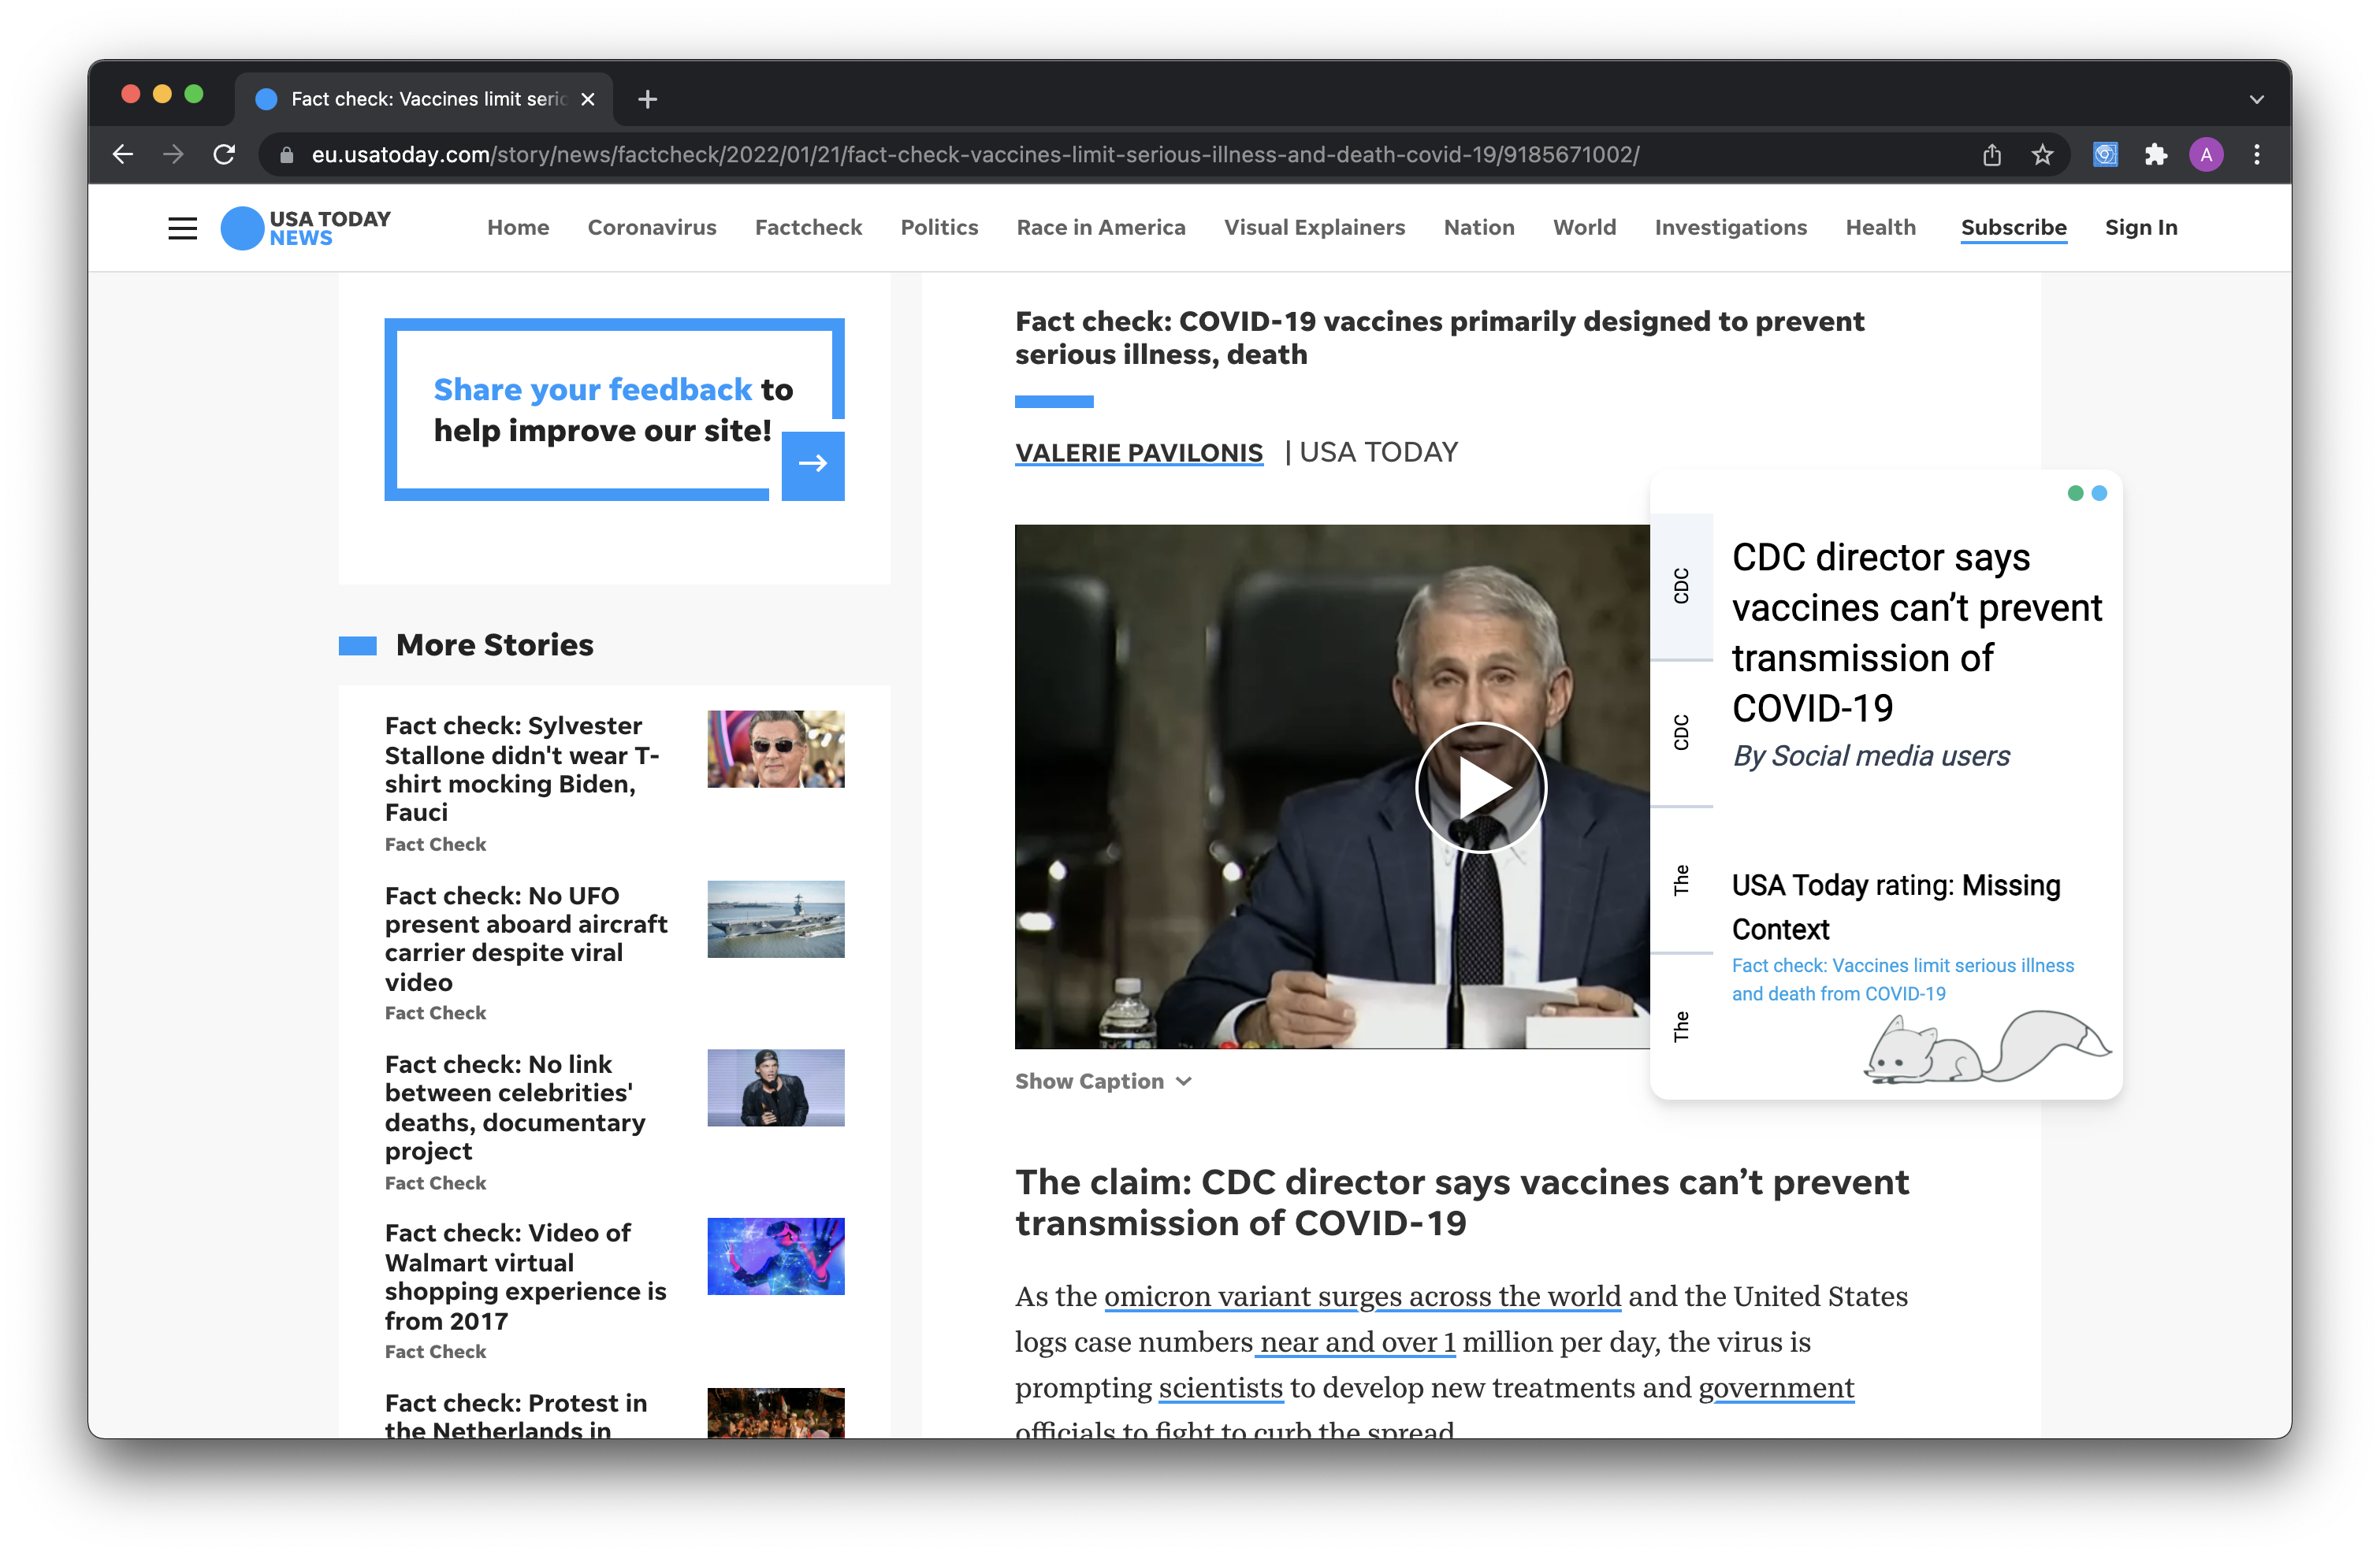Click the blue fact-check extension icon
The image size is (2380, 1555).
tap(2105, 155)
